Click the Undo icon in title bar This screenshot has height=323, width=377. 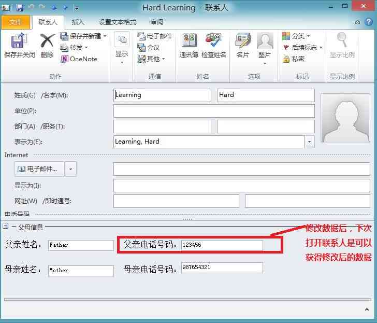31,7
